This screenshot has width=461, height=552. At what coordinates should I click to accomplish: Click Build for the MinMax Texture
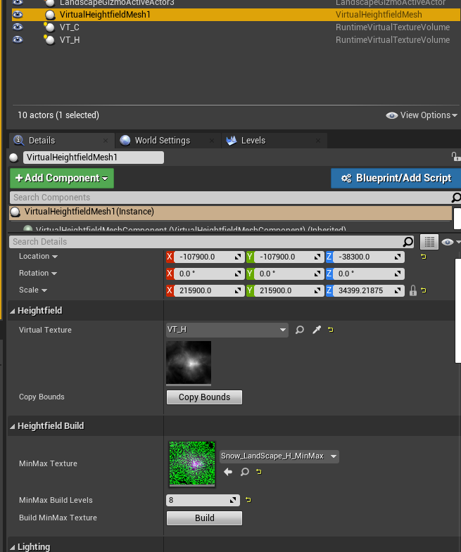pyautogui.click(x=204, y=518)
